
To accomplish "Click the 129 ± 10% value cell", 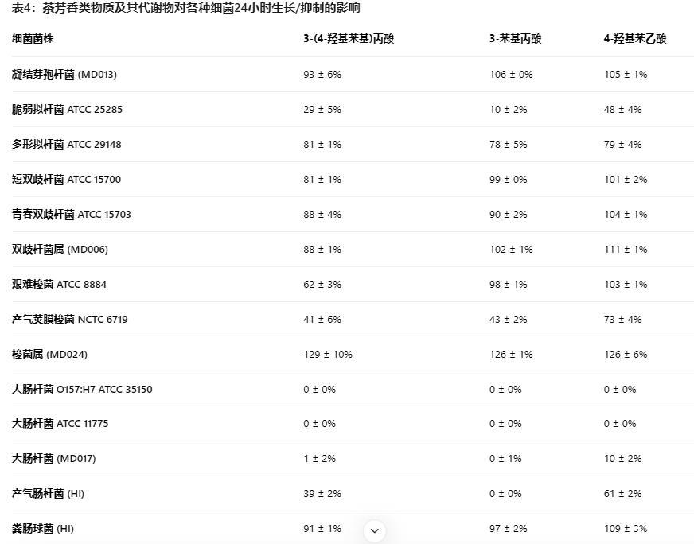I will coord(328,355).
